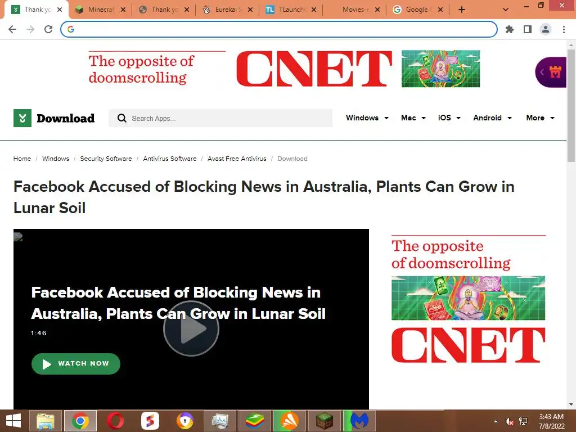
Task: Play the video with the center play button
Action: 191,328
